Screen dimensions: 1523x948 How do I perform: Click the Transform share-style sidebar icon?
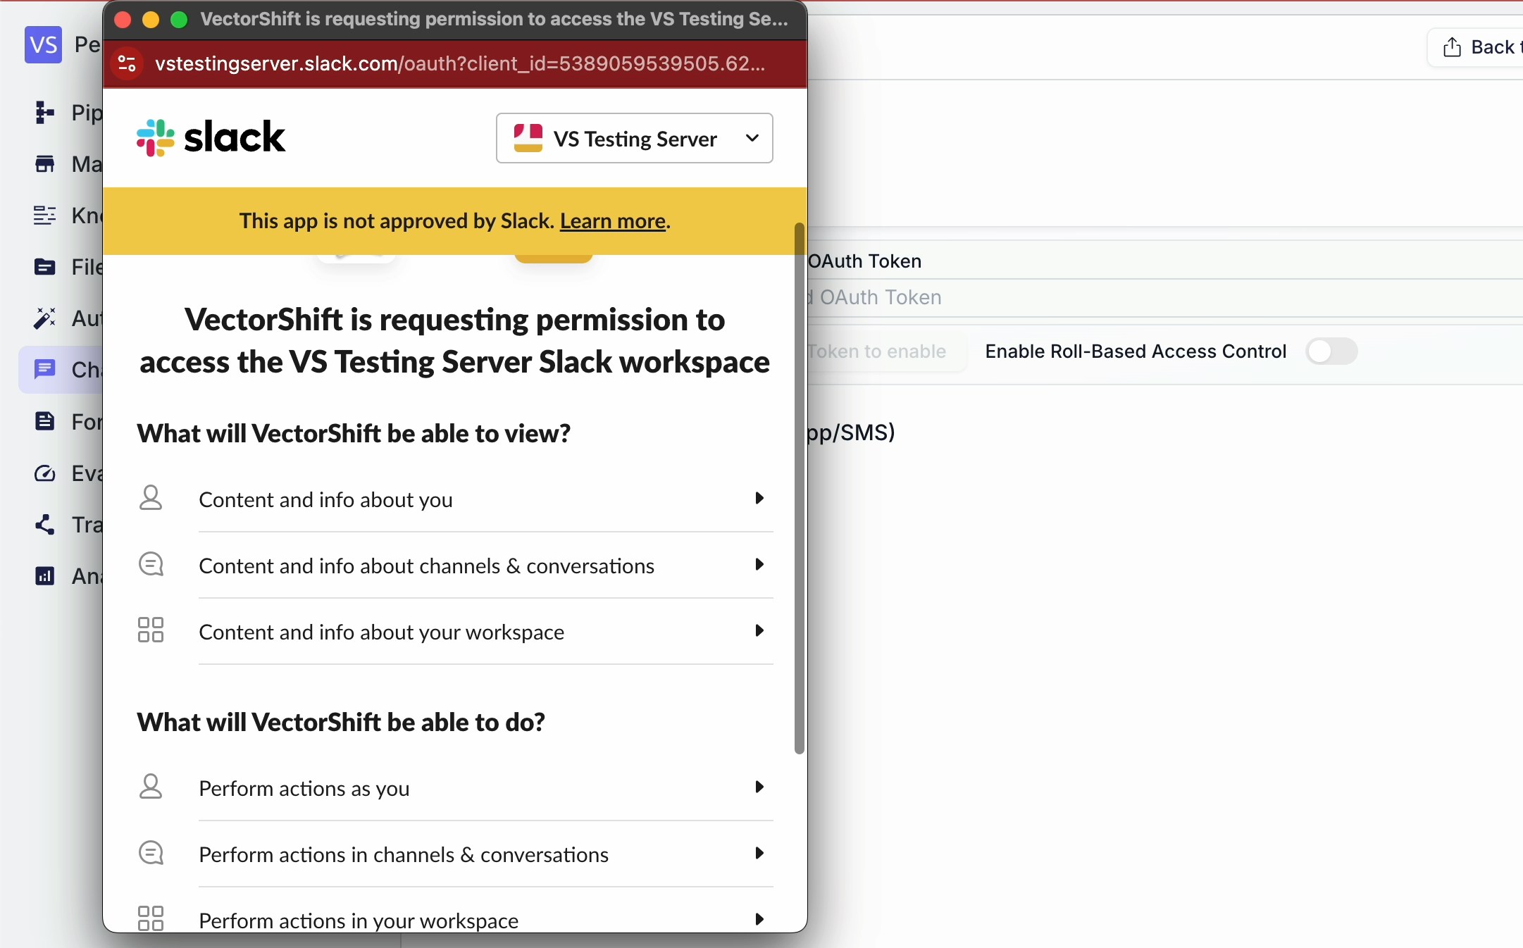tap(46, 525)
